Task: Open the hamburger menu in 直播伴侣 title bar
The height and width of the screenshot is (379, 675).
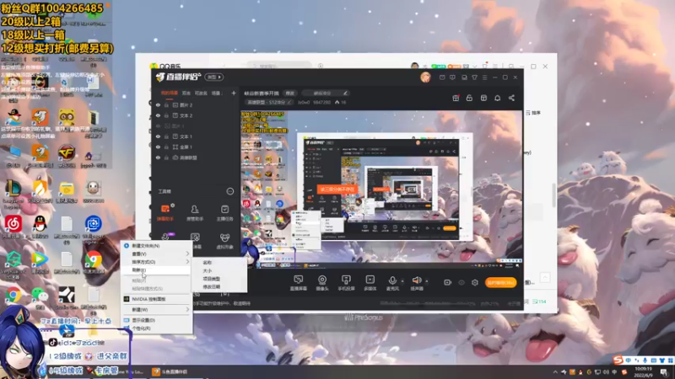Action: (484, 77)
